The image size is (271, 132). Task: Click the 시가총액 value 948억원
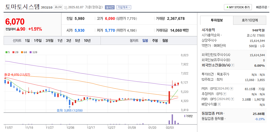click(x=258, y=30)
